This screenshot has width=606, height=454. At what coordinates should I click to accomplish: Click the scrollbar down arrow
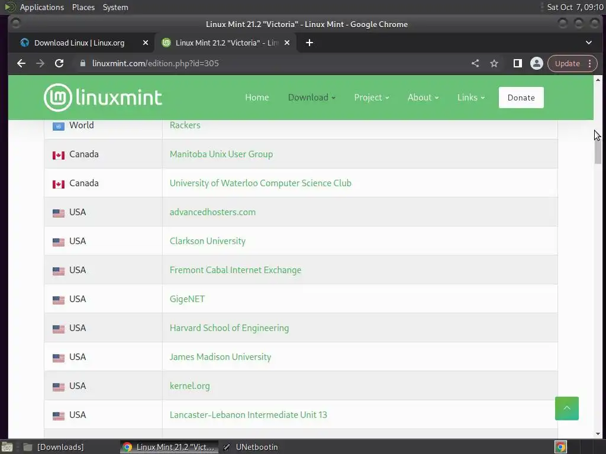tap(598, 434)
